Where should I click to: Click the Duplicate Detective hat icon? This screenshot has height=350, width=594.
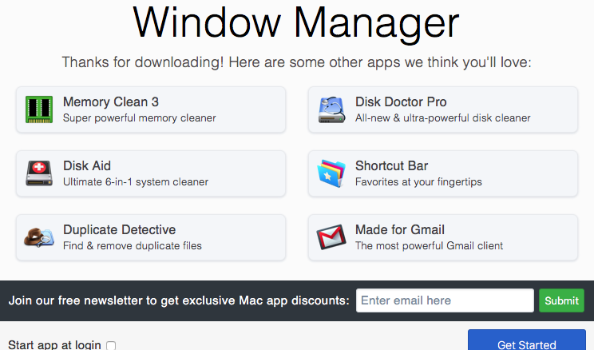(39, 237)
